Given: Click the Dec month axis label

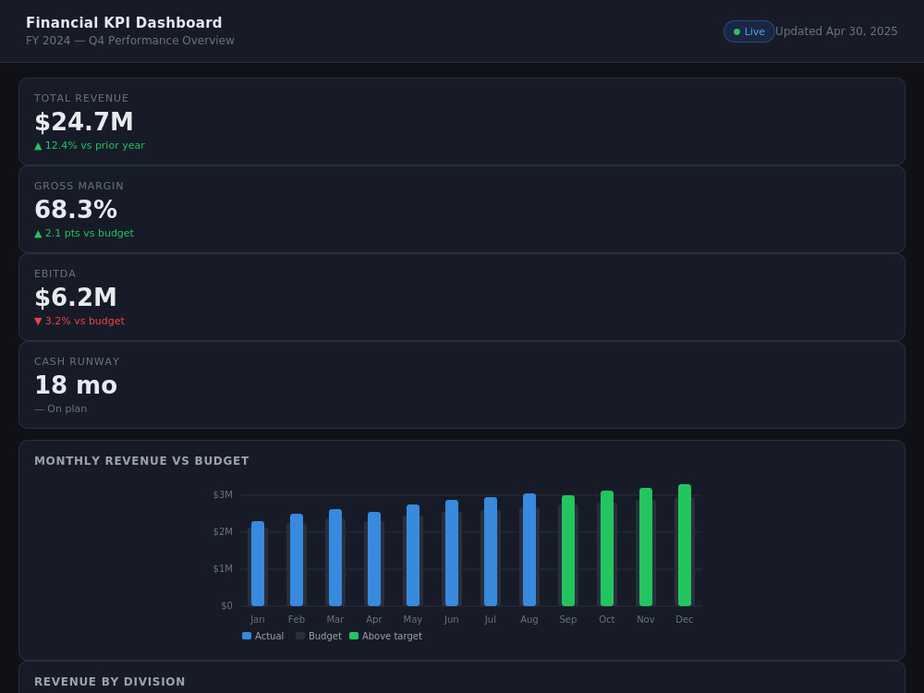Looking at the screenshot, I should 685,620.
